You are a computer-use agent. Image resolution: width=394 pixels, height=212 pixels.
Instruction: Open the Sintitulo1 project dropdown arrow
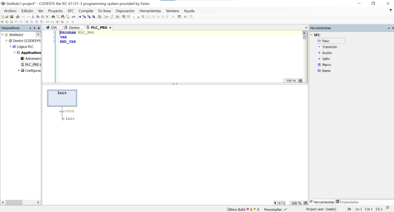38,35
